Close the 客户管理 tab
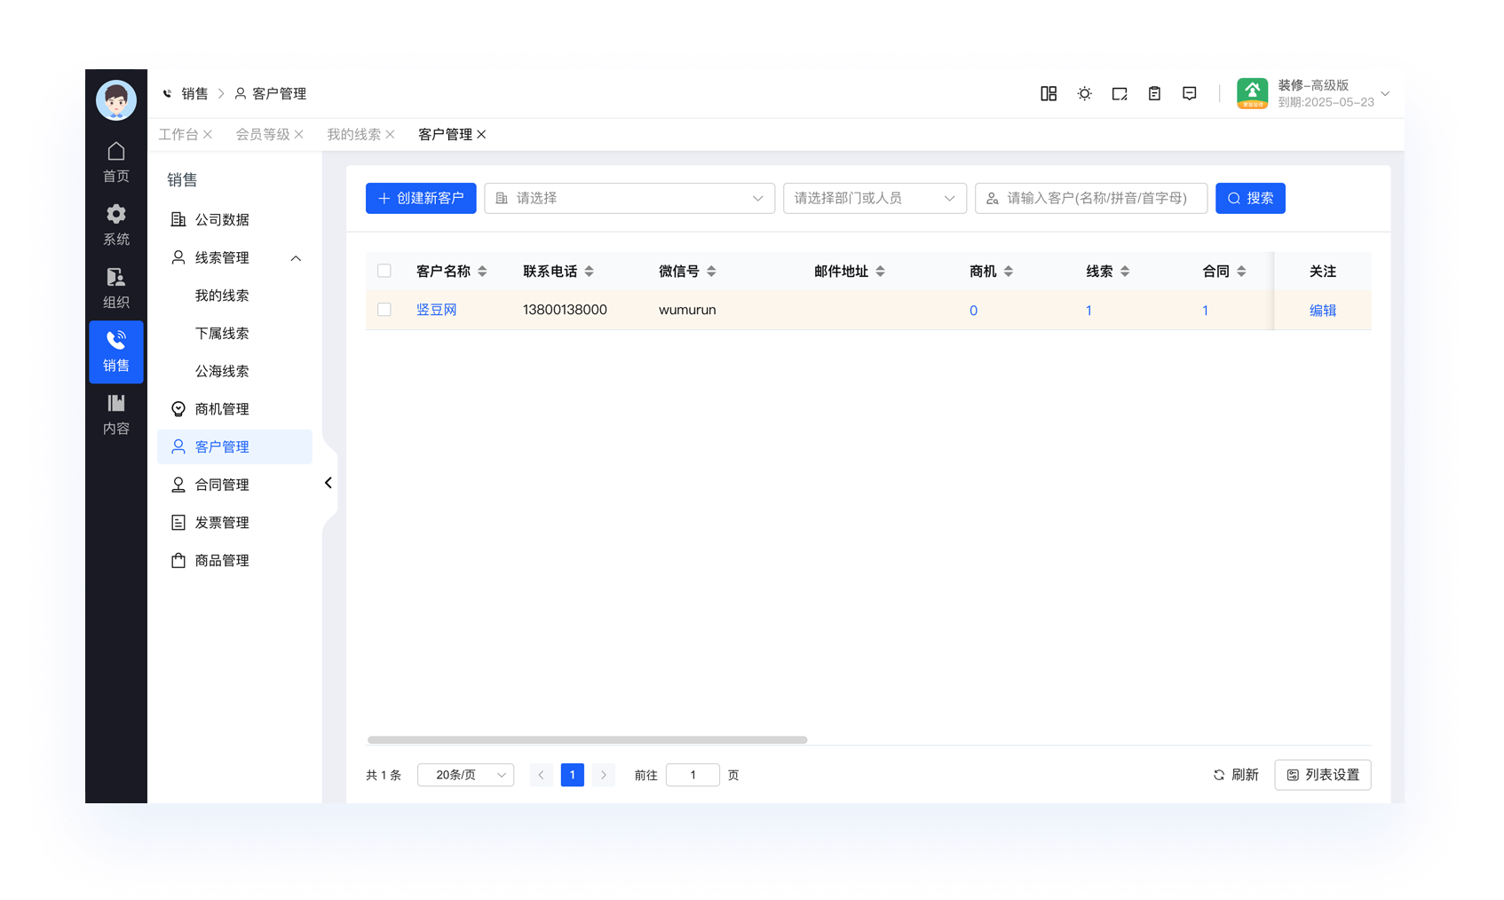1504x900 pixels. pyautogui.click(x=481, y=134)
